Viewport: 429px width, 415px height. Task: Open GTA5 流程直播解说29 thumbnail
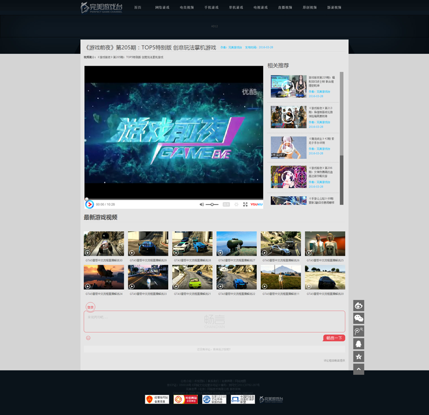coord(148,244)
